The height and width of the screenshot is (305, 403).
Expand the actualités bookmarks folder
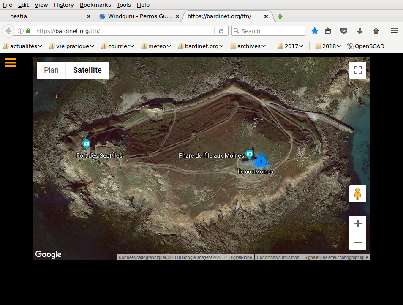pos(23,46)
